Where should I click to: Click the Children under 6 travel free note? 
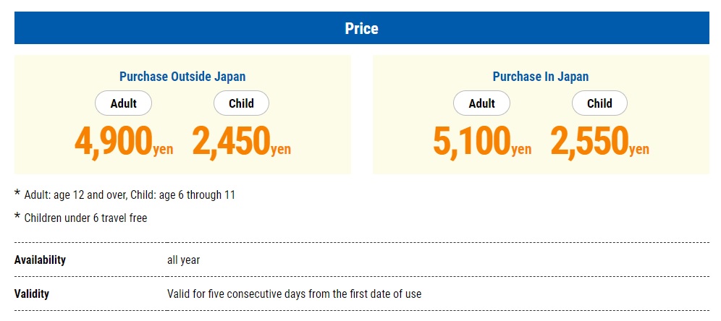coord(85,218)
